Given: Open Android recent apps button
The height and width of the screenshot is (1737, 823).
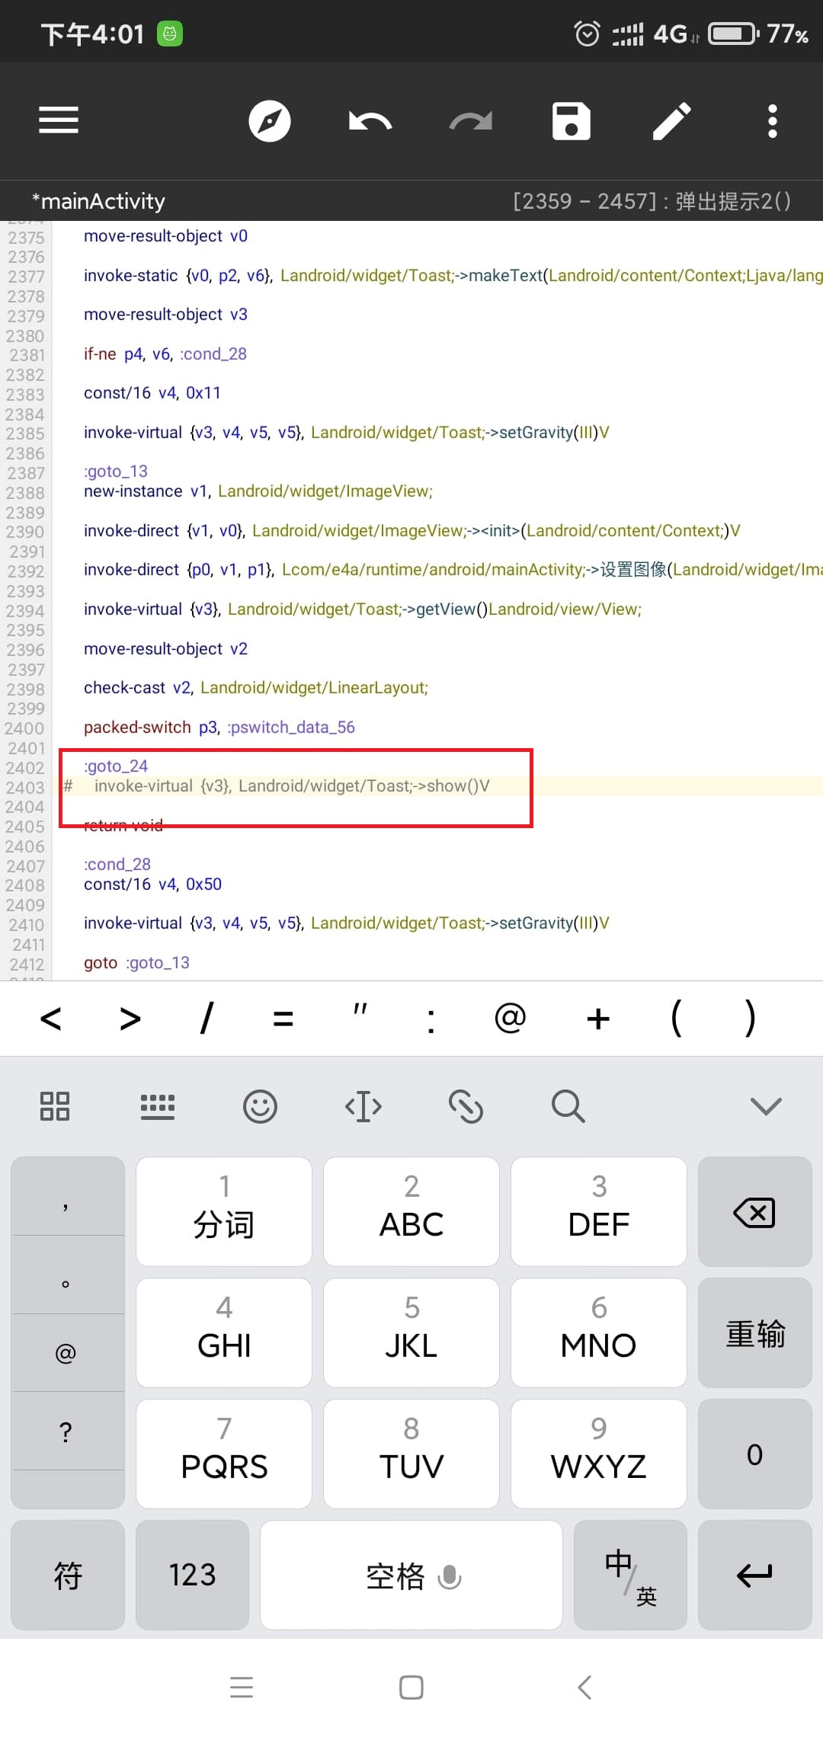Looking at the screenshot, I should point(242,1687).
